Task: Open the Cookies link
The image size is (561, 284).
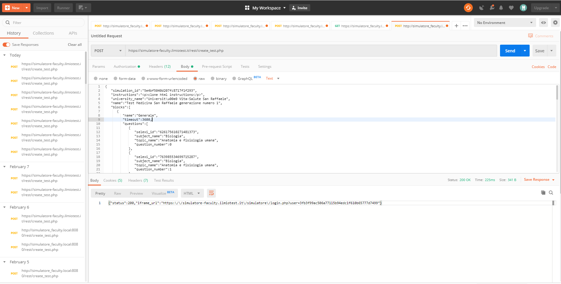Action: [x=538, y=67]
